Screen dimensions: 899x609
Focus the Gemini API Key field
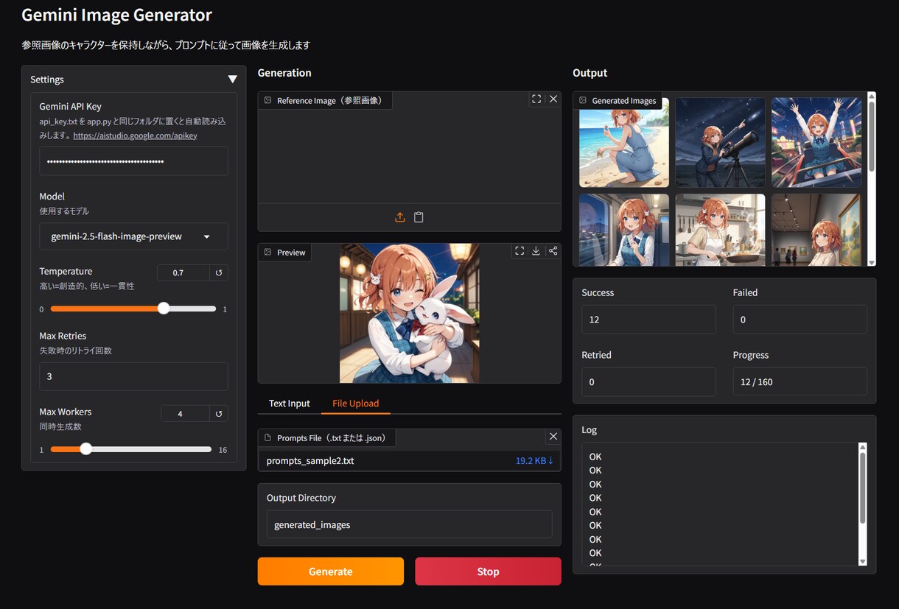[x=133, y=161]
